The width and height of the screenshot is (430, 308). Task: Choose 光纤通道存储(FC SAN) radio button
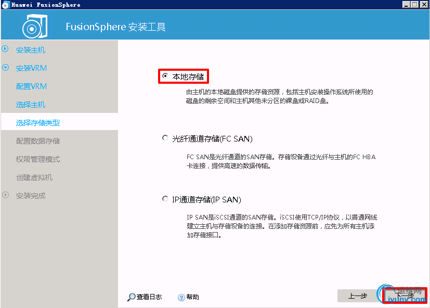click(x=165, y=138)
